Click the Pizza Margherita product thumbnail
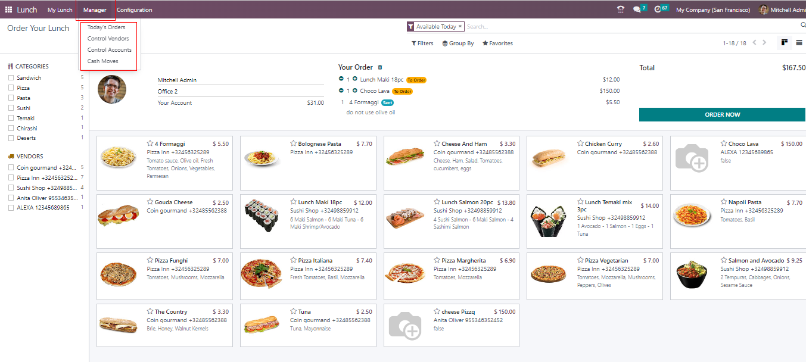This screenshot has width=806, height=362. [405, 273]
